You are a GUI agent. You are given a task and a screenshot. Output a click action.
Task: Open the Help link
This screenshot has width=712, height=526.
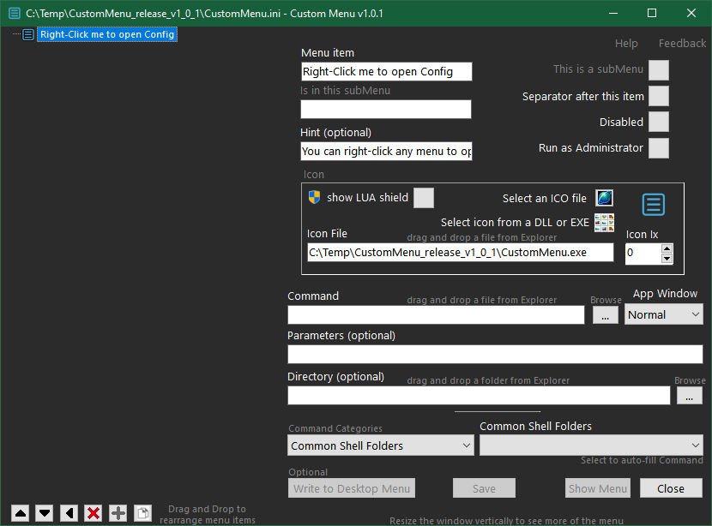coord(626,44)
